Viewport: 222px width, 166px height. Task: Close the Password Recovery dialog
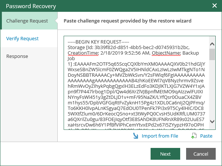tap(214, 6)
